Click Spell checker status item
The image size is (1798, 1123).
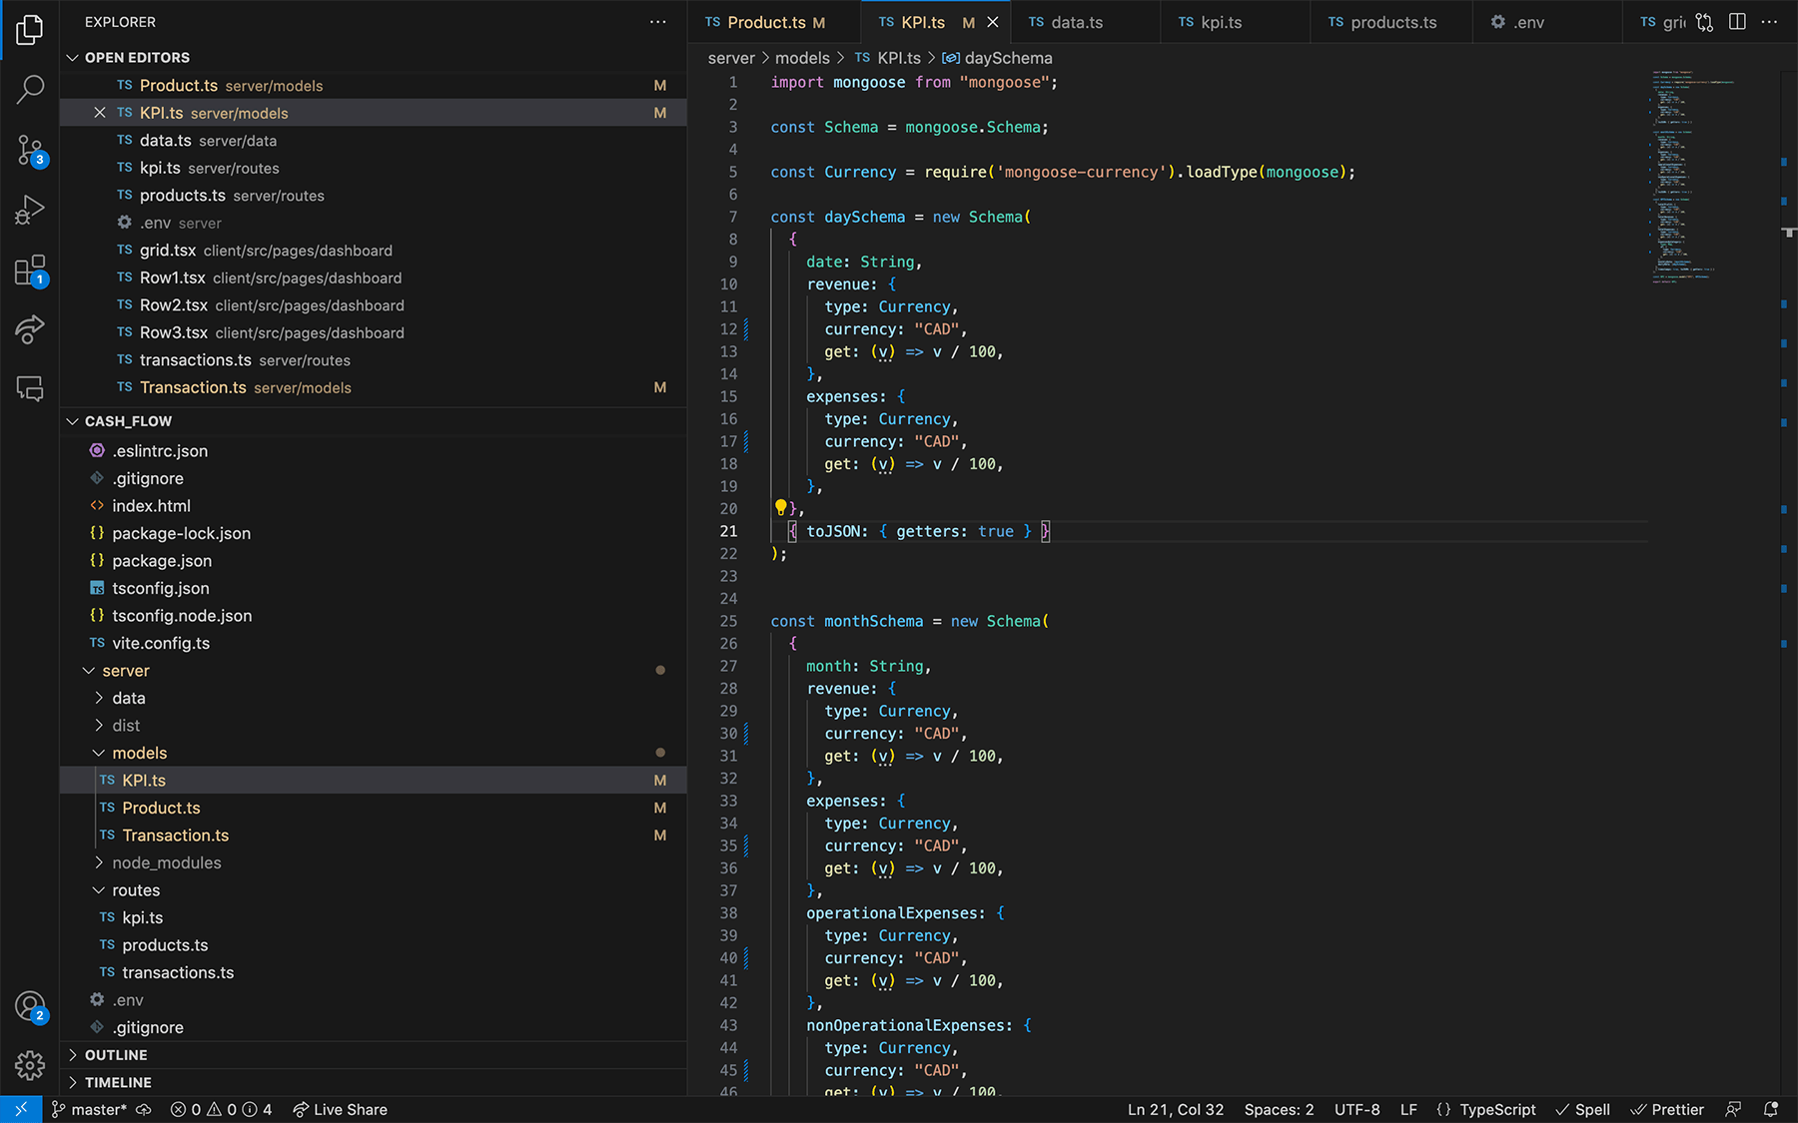(1583, 1109)
